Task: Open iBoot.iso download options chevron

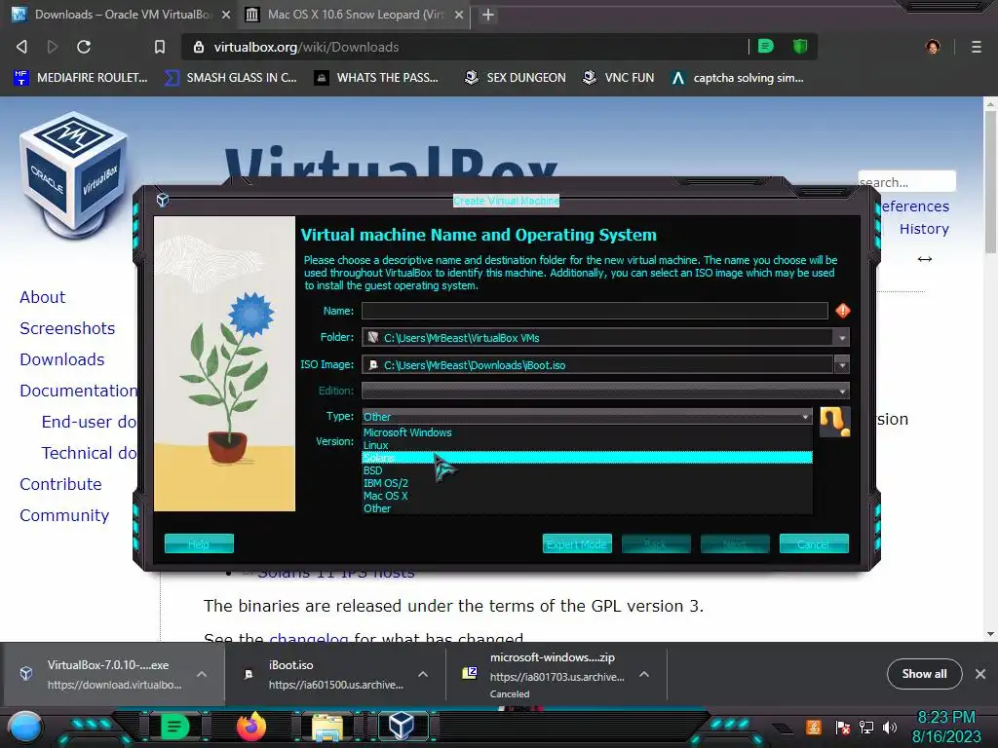Action: [423, 674]
